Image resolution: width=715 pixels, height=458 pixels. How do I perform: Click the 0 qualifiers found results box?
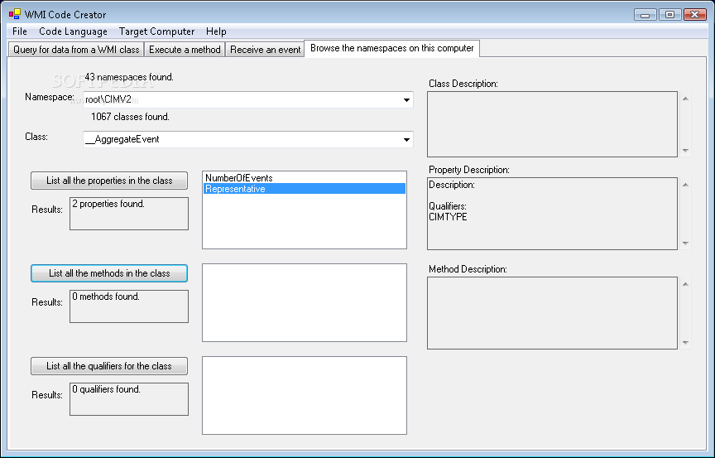(x=129, y=399)
